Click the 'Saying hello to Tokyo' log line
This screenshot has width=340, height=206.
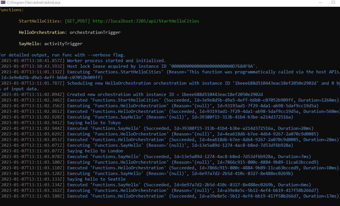pyautogui.click(x=94, y=123)
